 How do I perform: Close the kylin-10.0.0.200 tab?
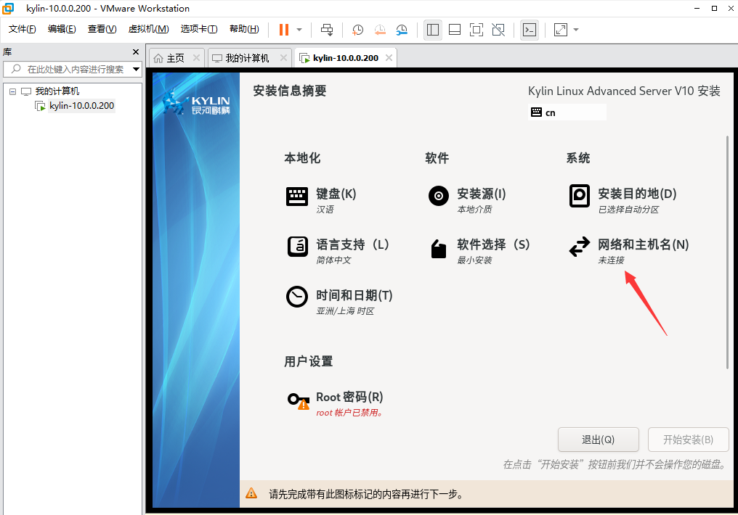coord(389,58)
